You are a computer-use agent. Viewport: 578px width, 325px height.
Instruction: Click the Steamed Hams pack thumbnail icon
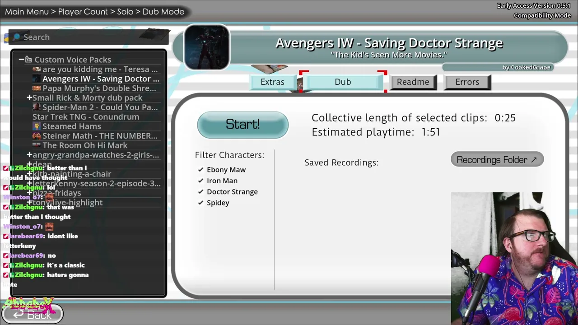[37, 126]
